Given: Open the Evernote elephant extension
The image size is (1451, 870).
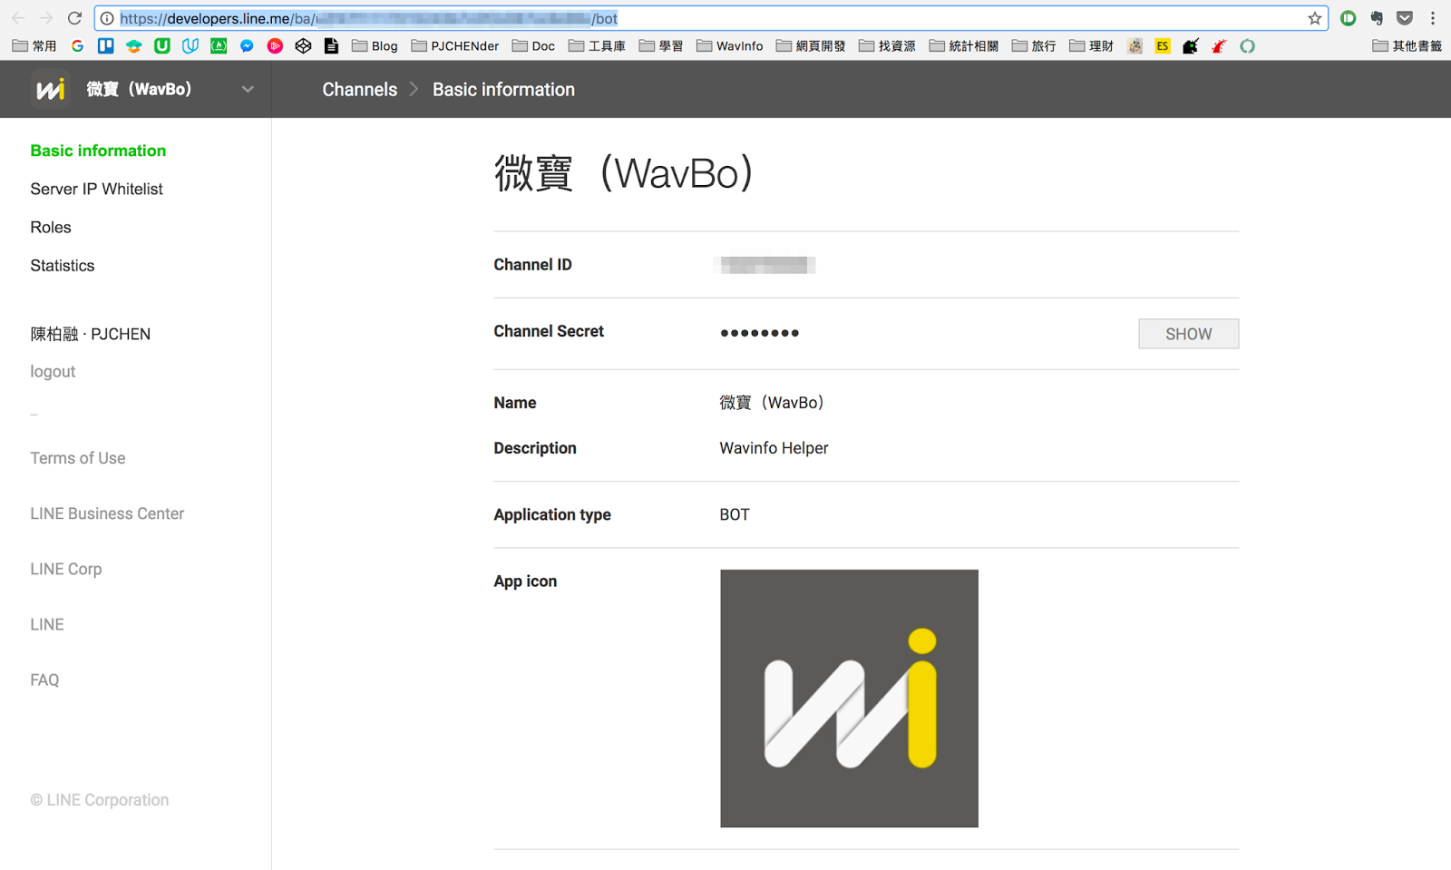Looking at the screenshot, I should (x=1377, y=18).
